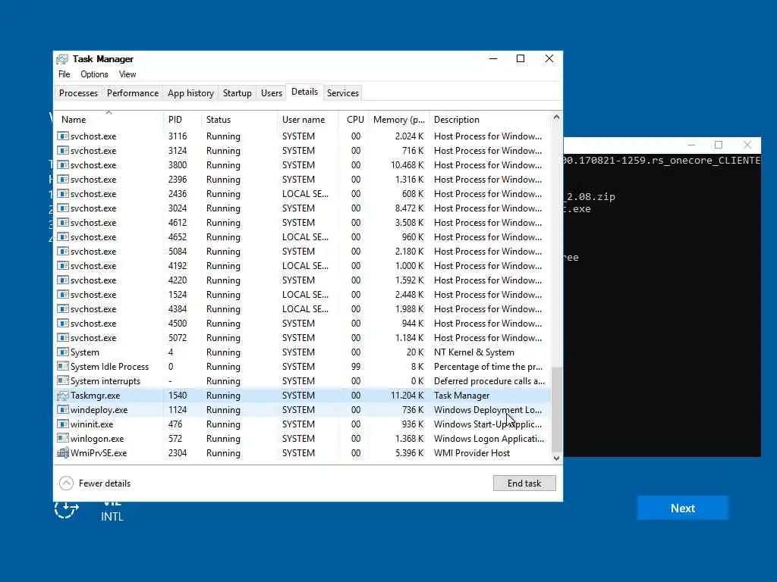This screenshot has height=582, width=777.
Task: Click the System interrupts icon
Action: click(62, 380)
